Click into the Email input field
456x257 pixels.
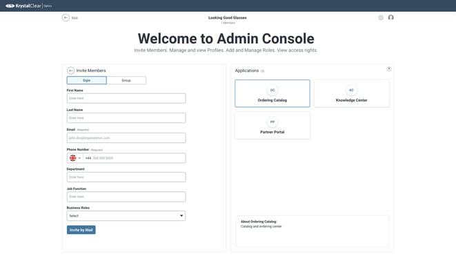tap(126, 137)
